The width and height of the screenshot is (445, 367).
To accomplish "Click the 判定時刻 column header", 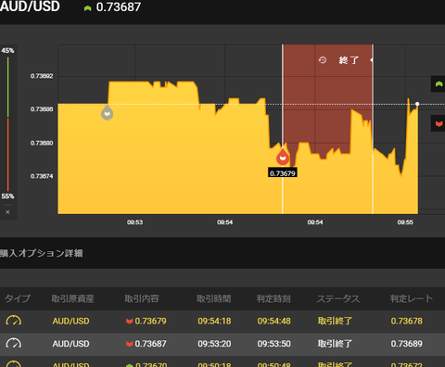I will [x=273, y=298].
